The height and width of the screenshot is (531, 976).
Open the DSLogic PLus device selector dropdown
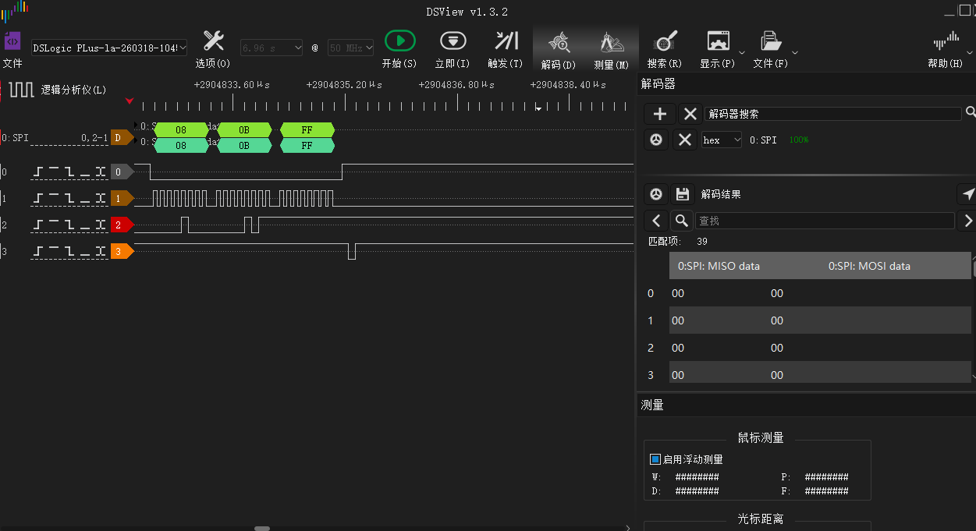coord(109,48)
